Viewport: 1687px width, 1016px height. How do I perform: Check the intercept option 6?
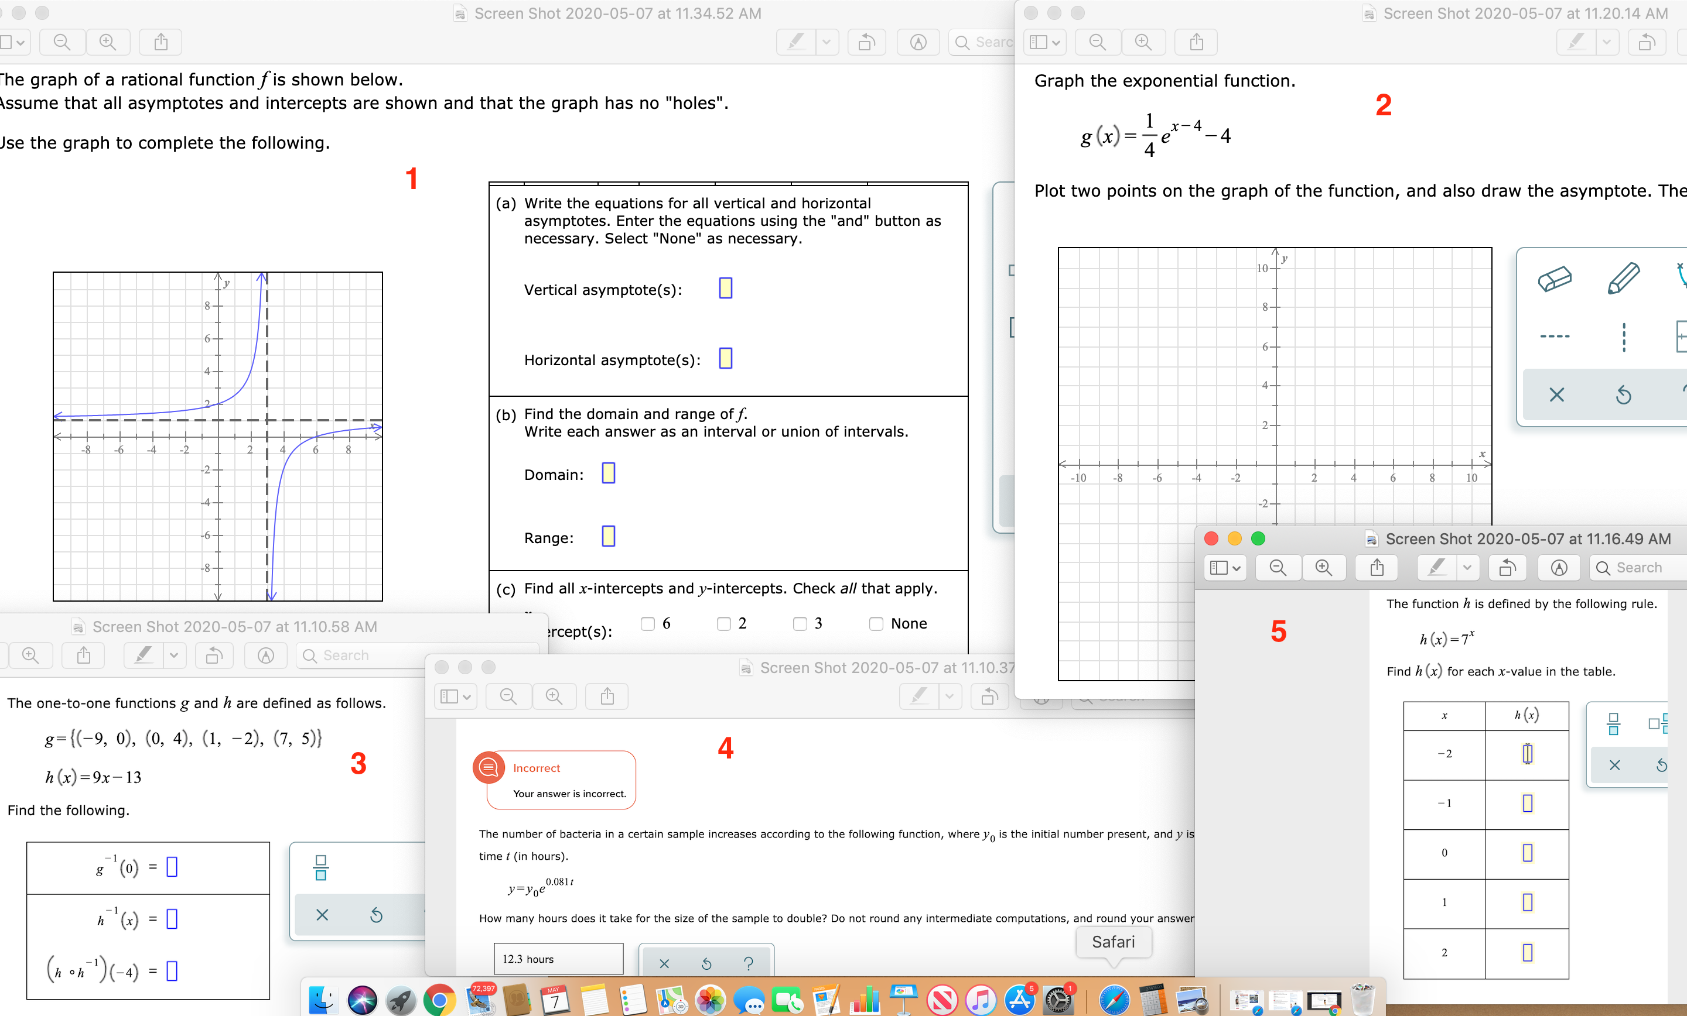pos(648,623)
